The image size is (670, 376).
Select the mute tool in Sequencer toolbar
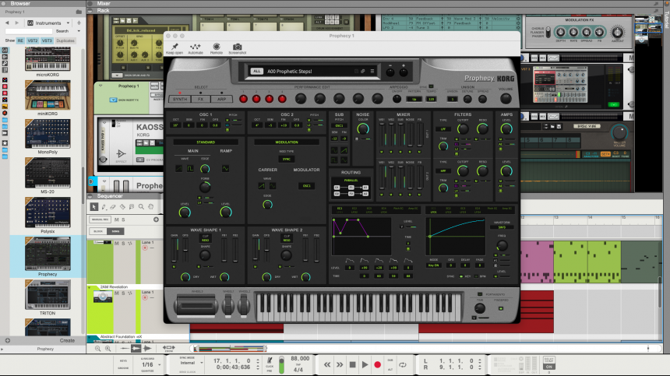click(x=132, y=207)
